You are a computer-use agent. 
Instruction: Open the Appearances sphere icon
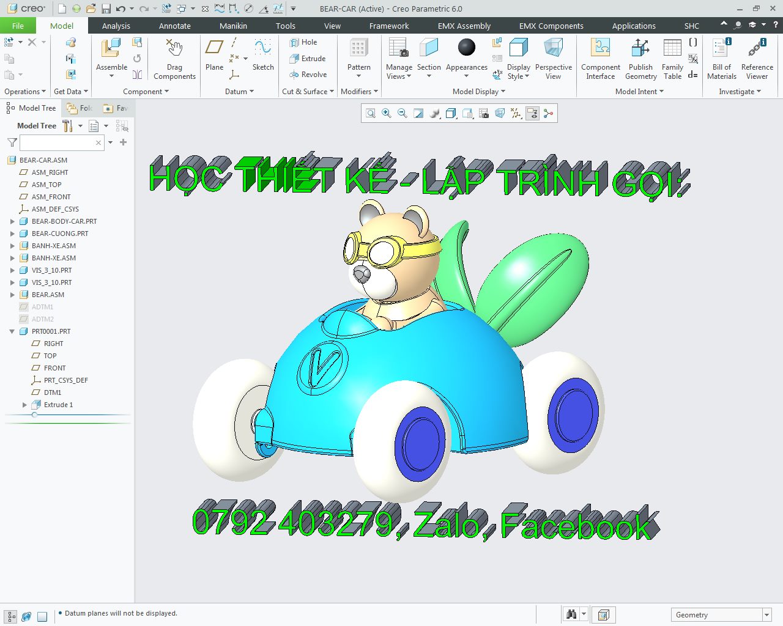(466, 48)
